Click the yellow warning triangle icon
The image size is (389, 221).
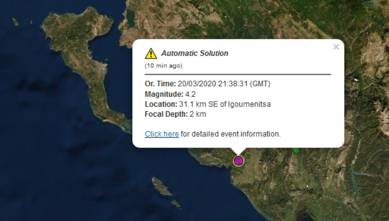click(x=151, y=54)
